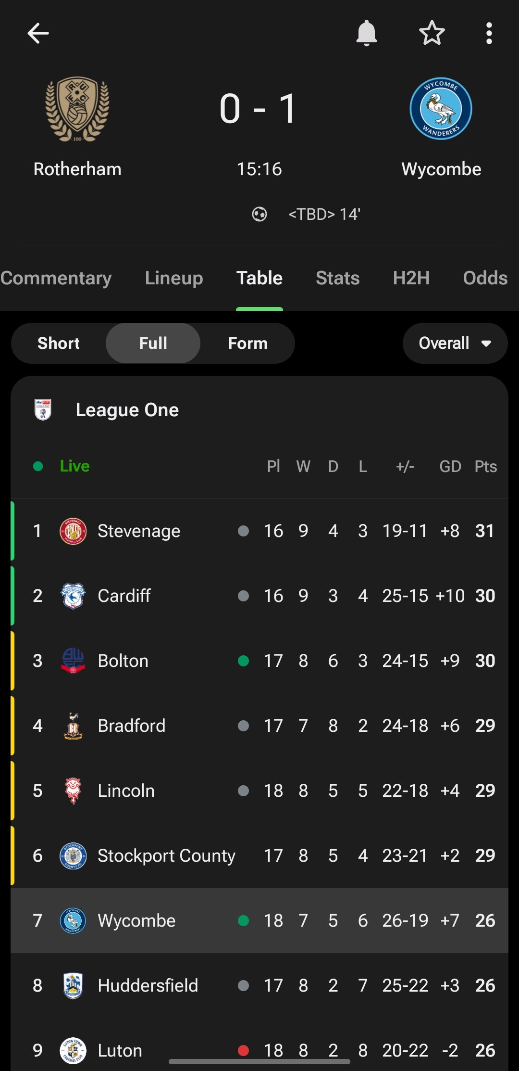Tap the Rotherham team crest

point(77,109)
